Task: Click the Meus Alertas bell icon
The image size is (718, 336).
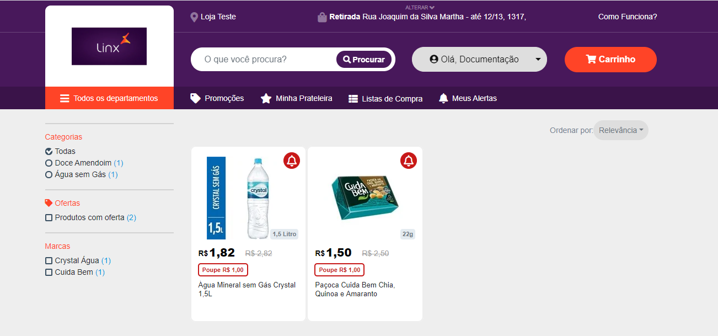Action: [443, 98]
